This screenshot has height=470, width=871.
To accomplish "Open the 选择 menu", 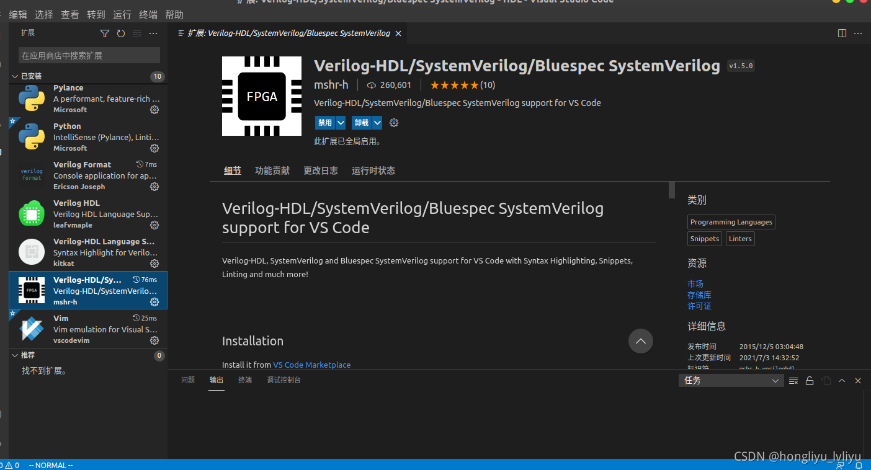I will pyautogui.click(x=44, y=14).
